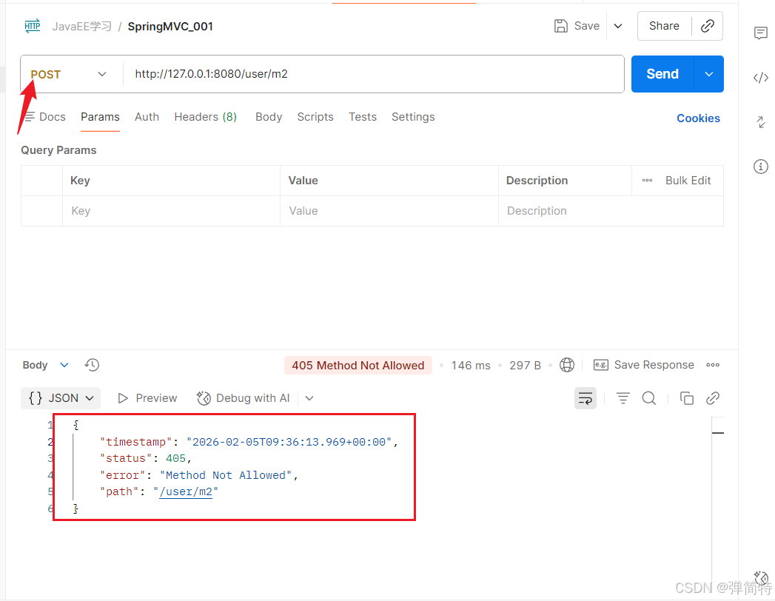Click the Value placeholder cell in Query Params
The height and width of the screenshot is (601, 775).
(x=389, y=211)
